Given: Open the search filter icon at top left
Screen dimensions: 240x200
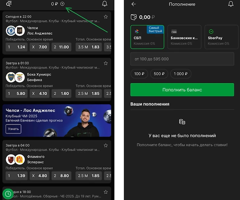Looking at the screenshot, I should pos(9,4).
